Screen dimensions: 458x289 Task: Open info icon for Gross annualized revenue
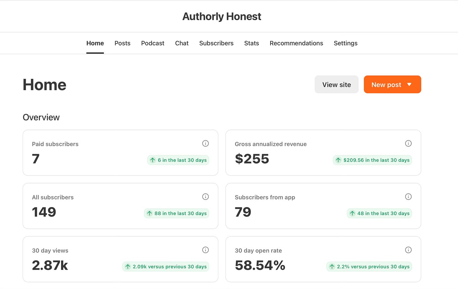coord(408,143)
